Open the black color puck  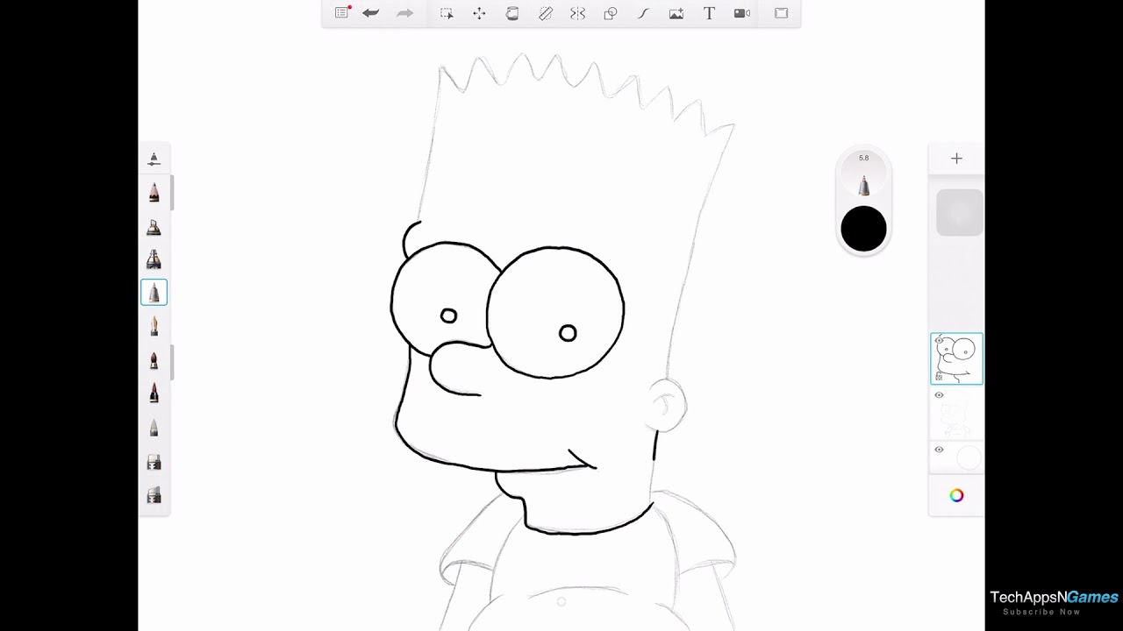click(x=863, y=228)
